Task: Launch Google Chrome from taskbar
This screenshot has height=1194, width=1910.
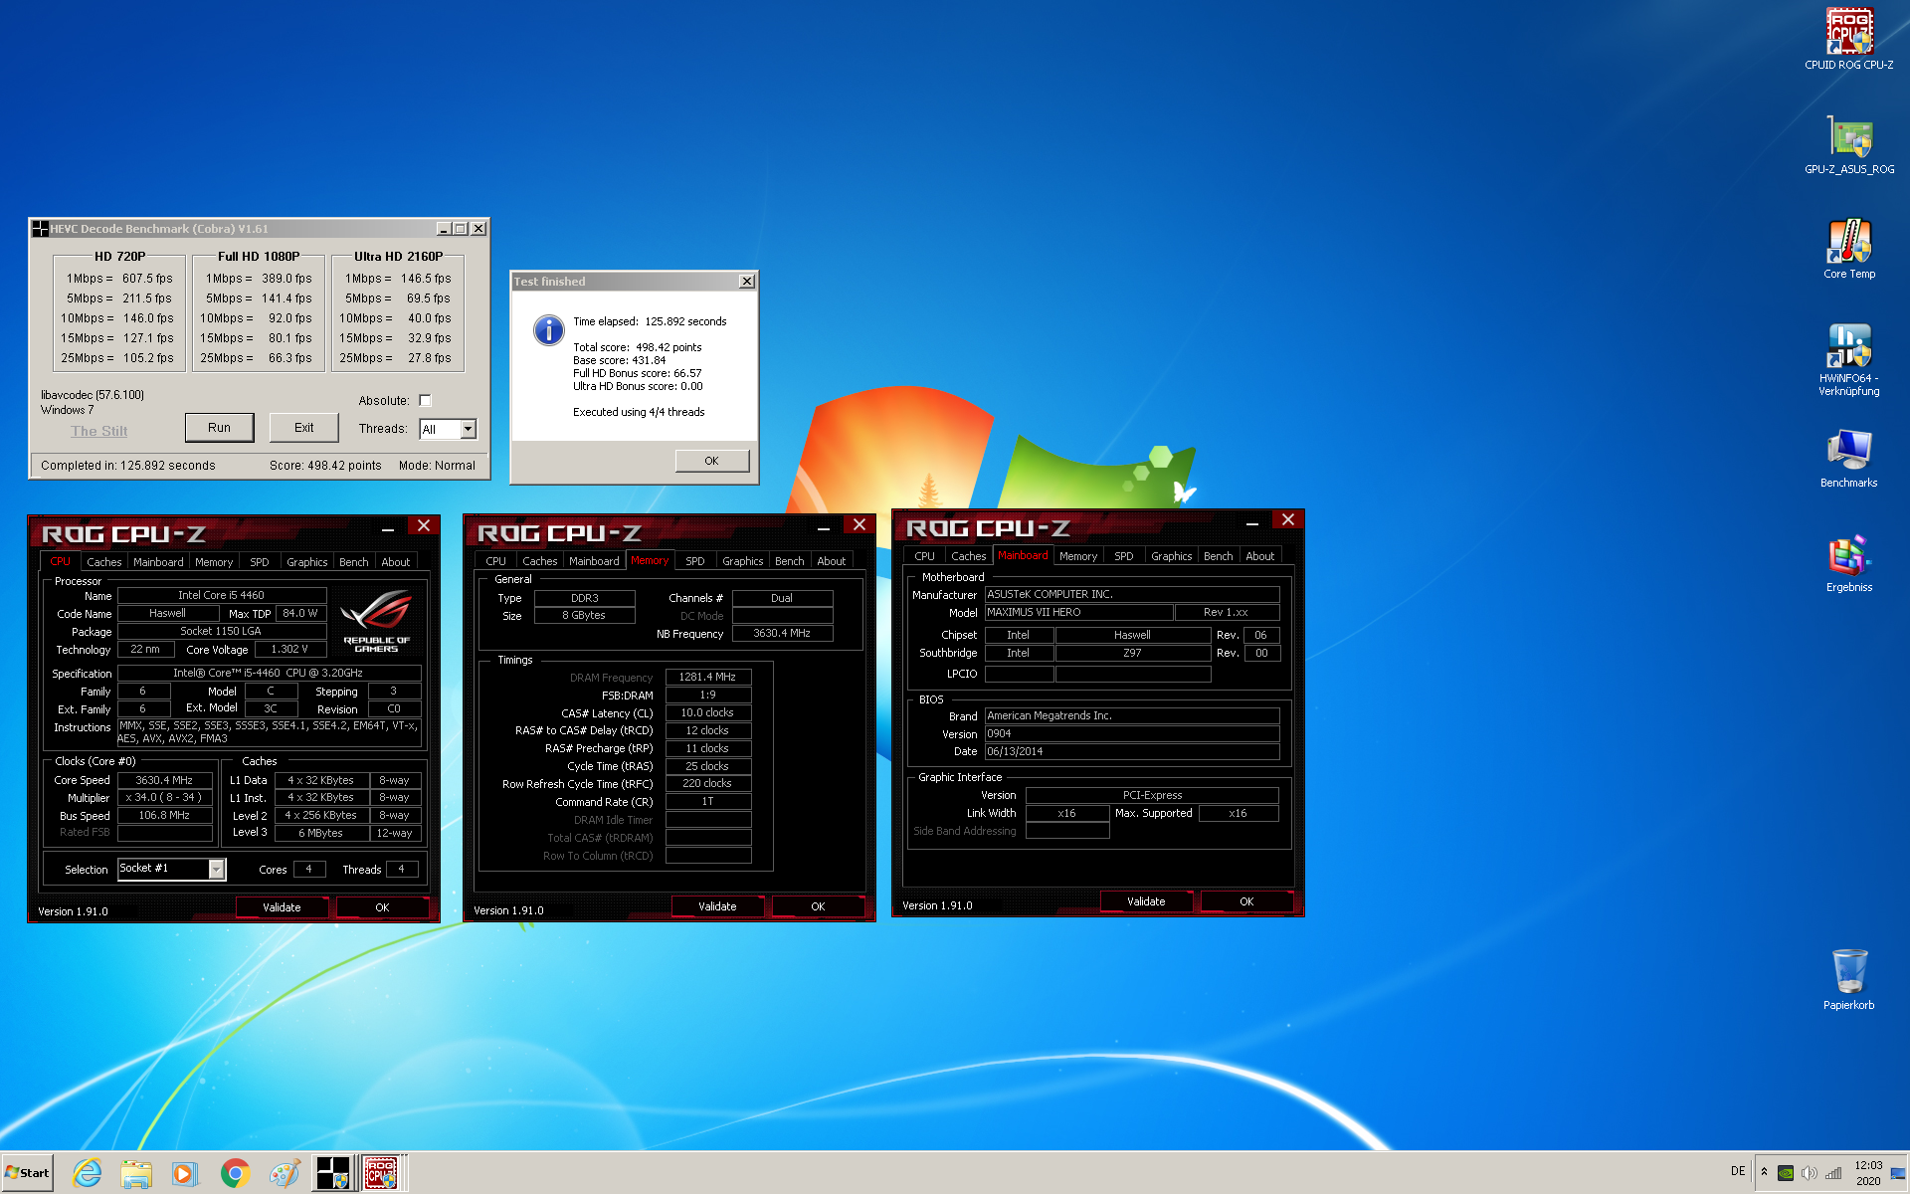Action: point(235,1173)
